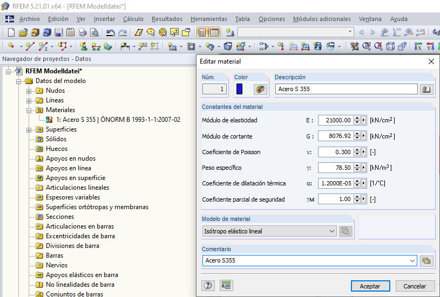Click the new opening icon
This screenshot has height=297, width=440.
click(x=191, y=46)
